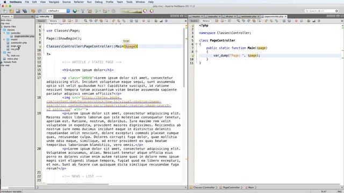Collapse the controller folder in Projects tree

tap(4, 33)
